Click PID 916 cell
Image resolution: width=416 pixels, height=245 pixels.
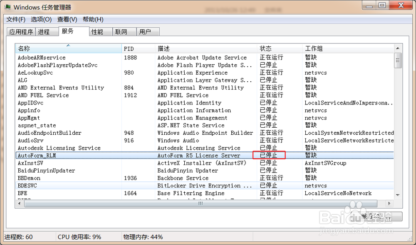pyautogui.click(x=129, y=141)
